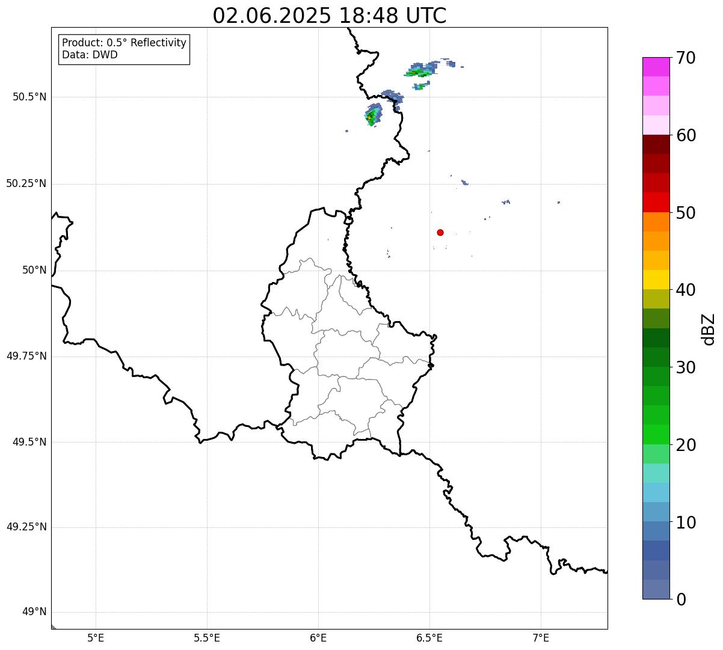This screenshot has width=723, height=650.
Task: Click the title 02.06.2025 18:48 UTC
Action: 330,16
